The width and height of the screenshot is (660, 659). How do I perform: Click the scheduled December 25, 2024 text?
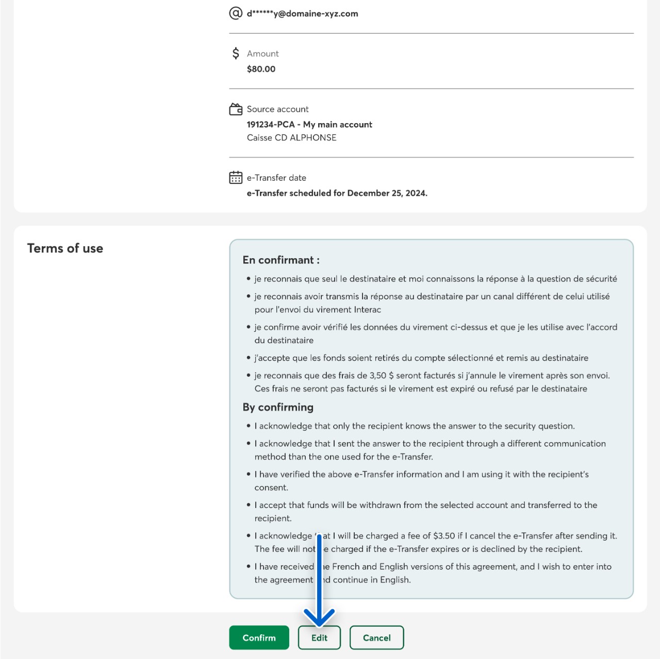click(x=337, y=193)
